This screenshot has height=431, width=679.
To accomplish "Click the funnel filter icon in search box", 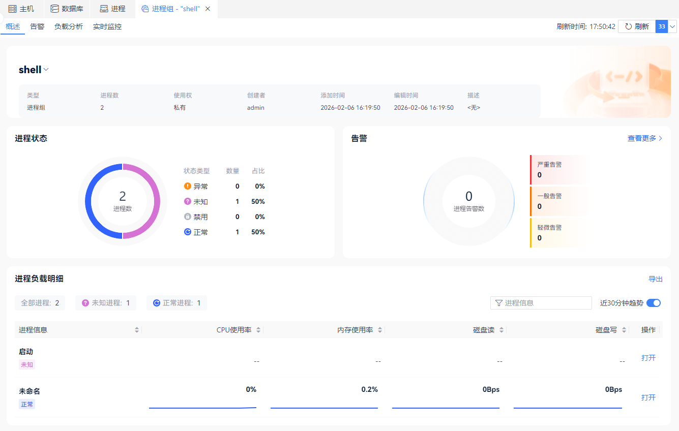I will (499, 303).
